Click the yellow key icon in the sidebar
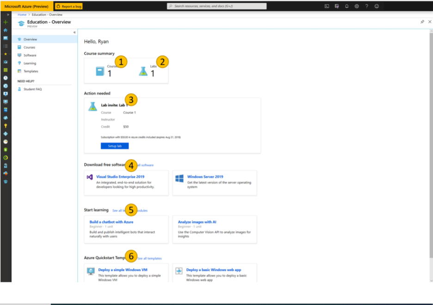The image size is (433, 305). pyautogui.click(x=6, y=126)
